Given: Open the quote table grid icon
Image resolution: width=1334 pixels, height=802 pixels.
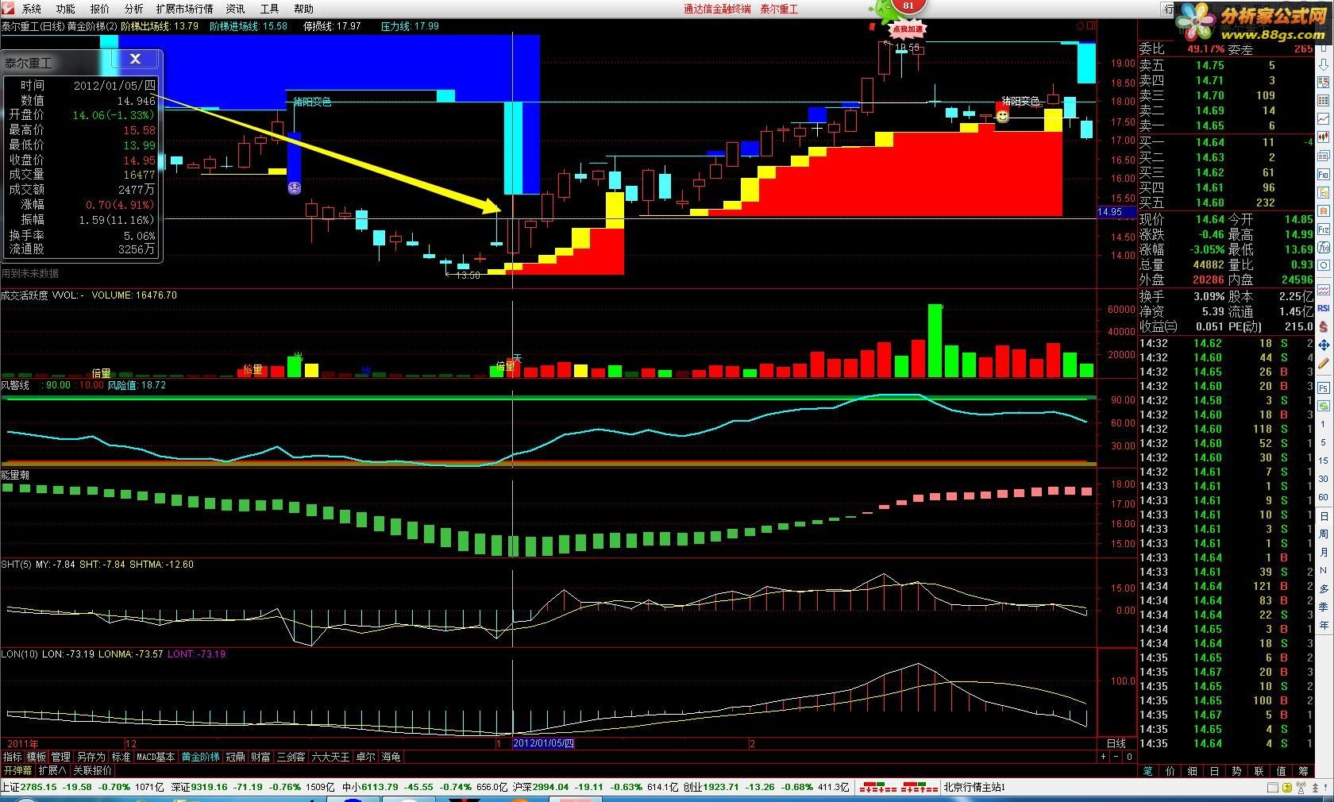Looking at the screenshot, I should [1324, 100].
